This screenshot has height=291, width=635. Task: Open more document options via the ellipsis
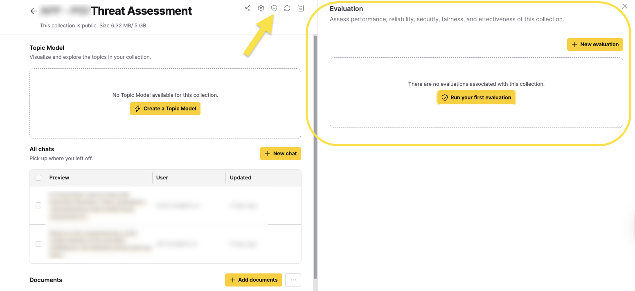(293, 280)
